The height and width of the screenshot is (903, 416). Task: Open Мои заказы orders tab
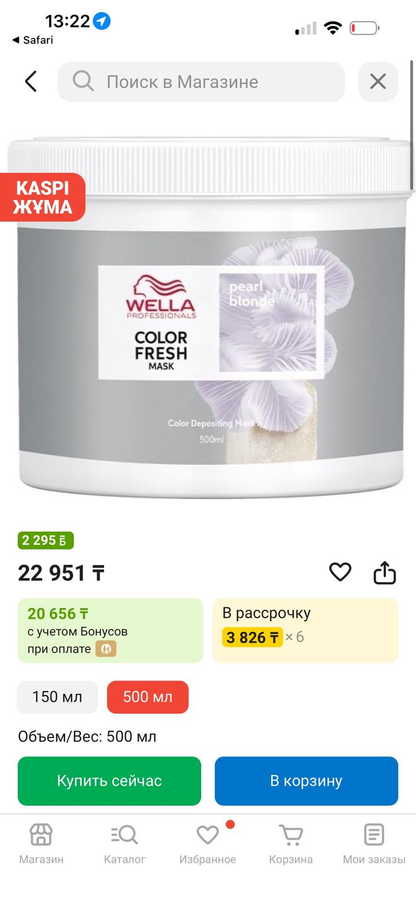point(374,844)
